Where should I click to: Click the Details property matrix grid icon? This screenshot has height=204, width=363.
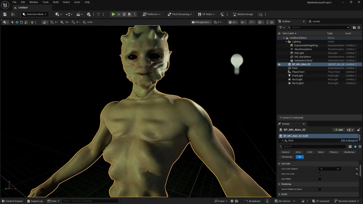pos(350,146)
